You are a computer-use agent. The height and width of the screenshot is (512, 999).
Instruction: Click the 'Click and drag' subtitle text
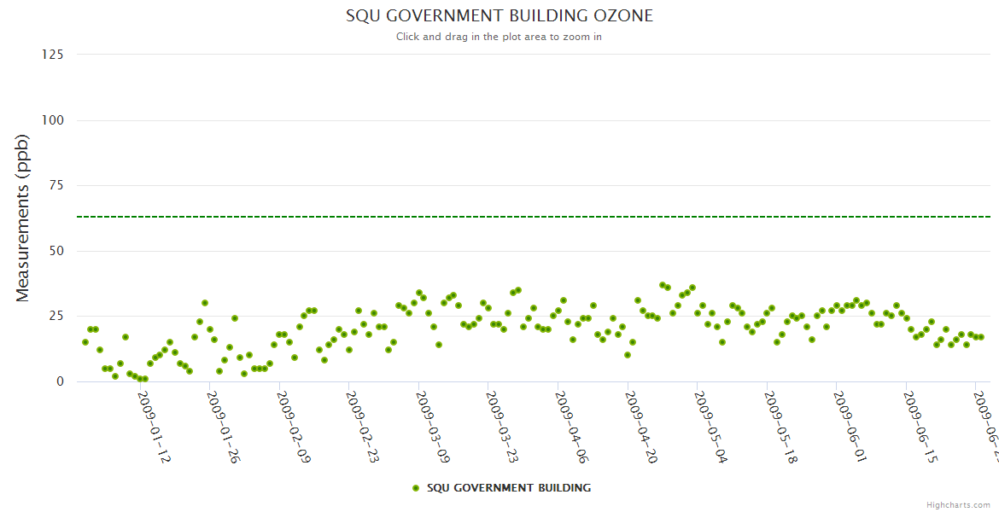pos(499,37)
